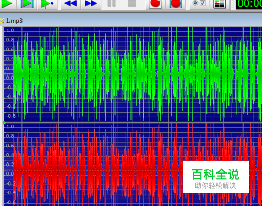This screenshot has height=206, width=262.
Task: Record into the current selection
Action: tap(176, 4)
